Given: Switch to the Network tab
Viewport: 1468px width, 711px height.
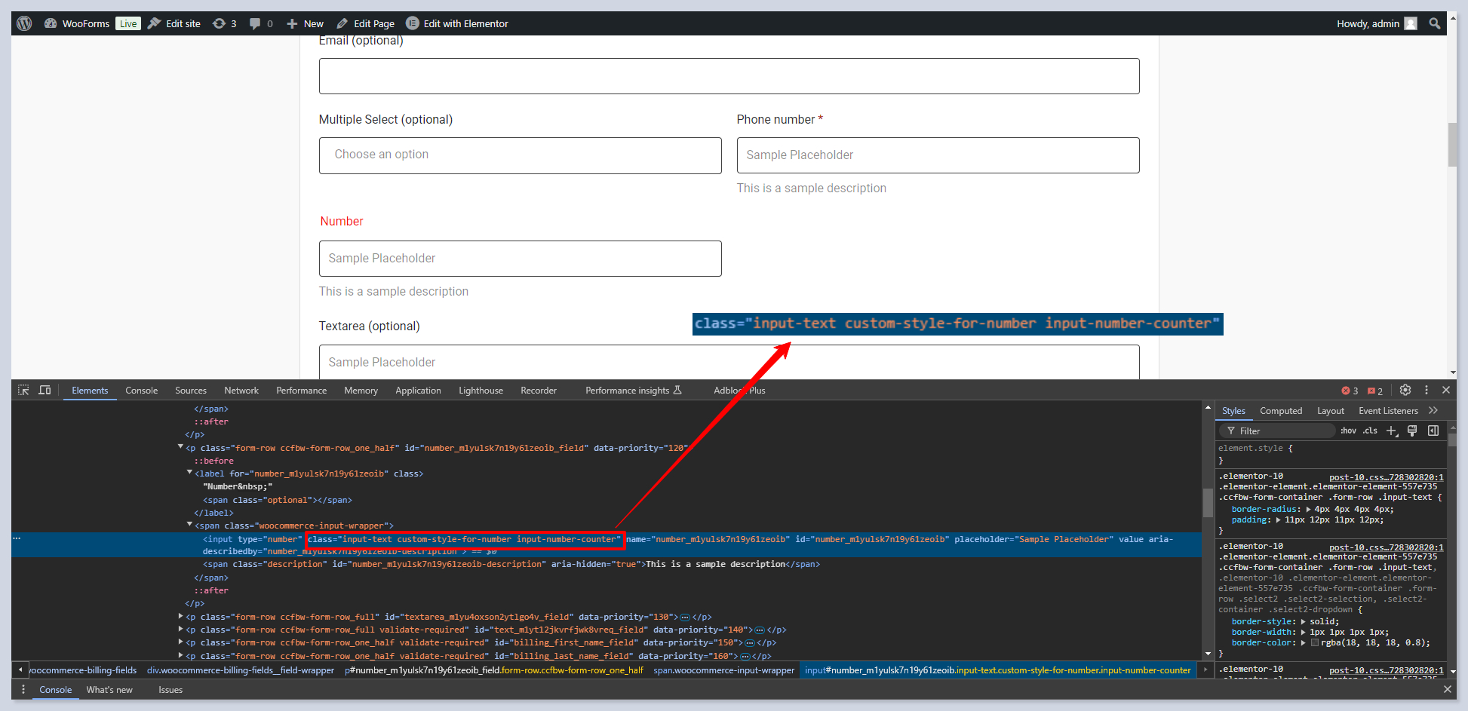Looking at the screenshot, I should pos(241,391).
